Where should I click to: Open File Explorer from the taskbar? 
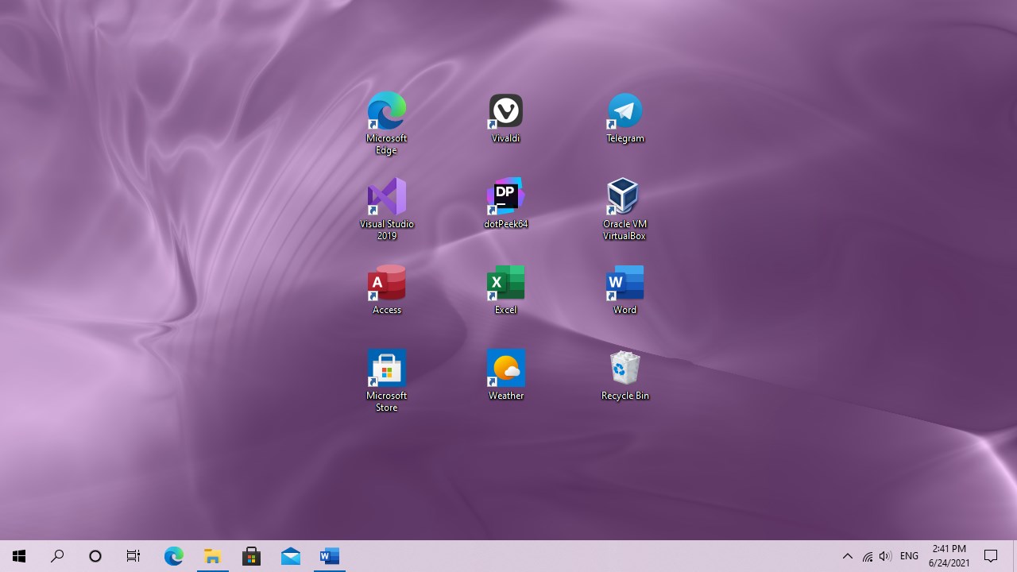(x=212, y=556)
